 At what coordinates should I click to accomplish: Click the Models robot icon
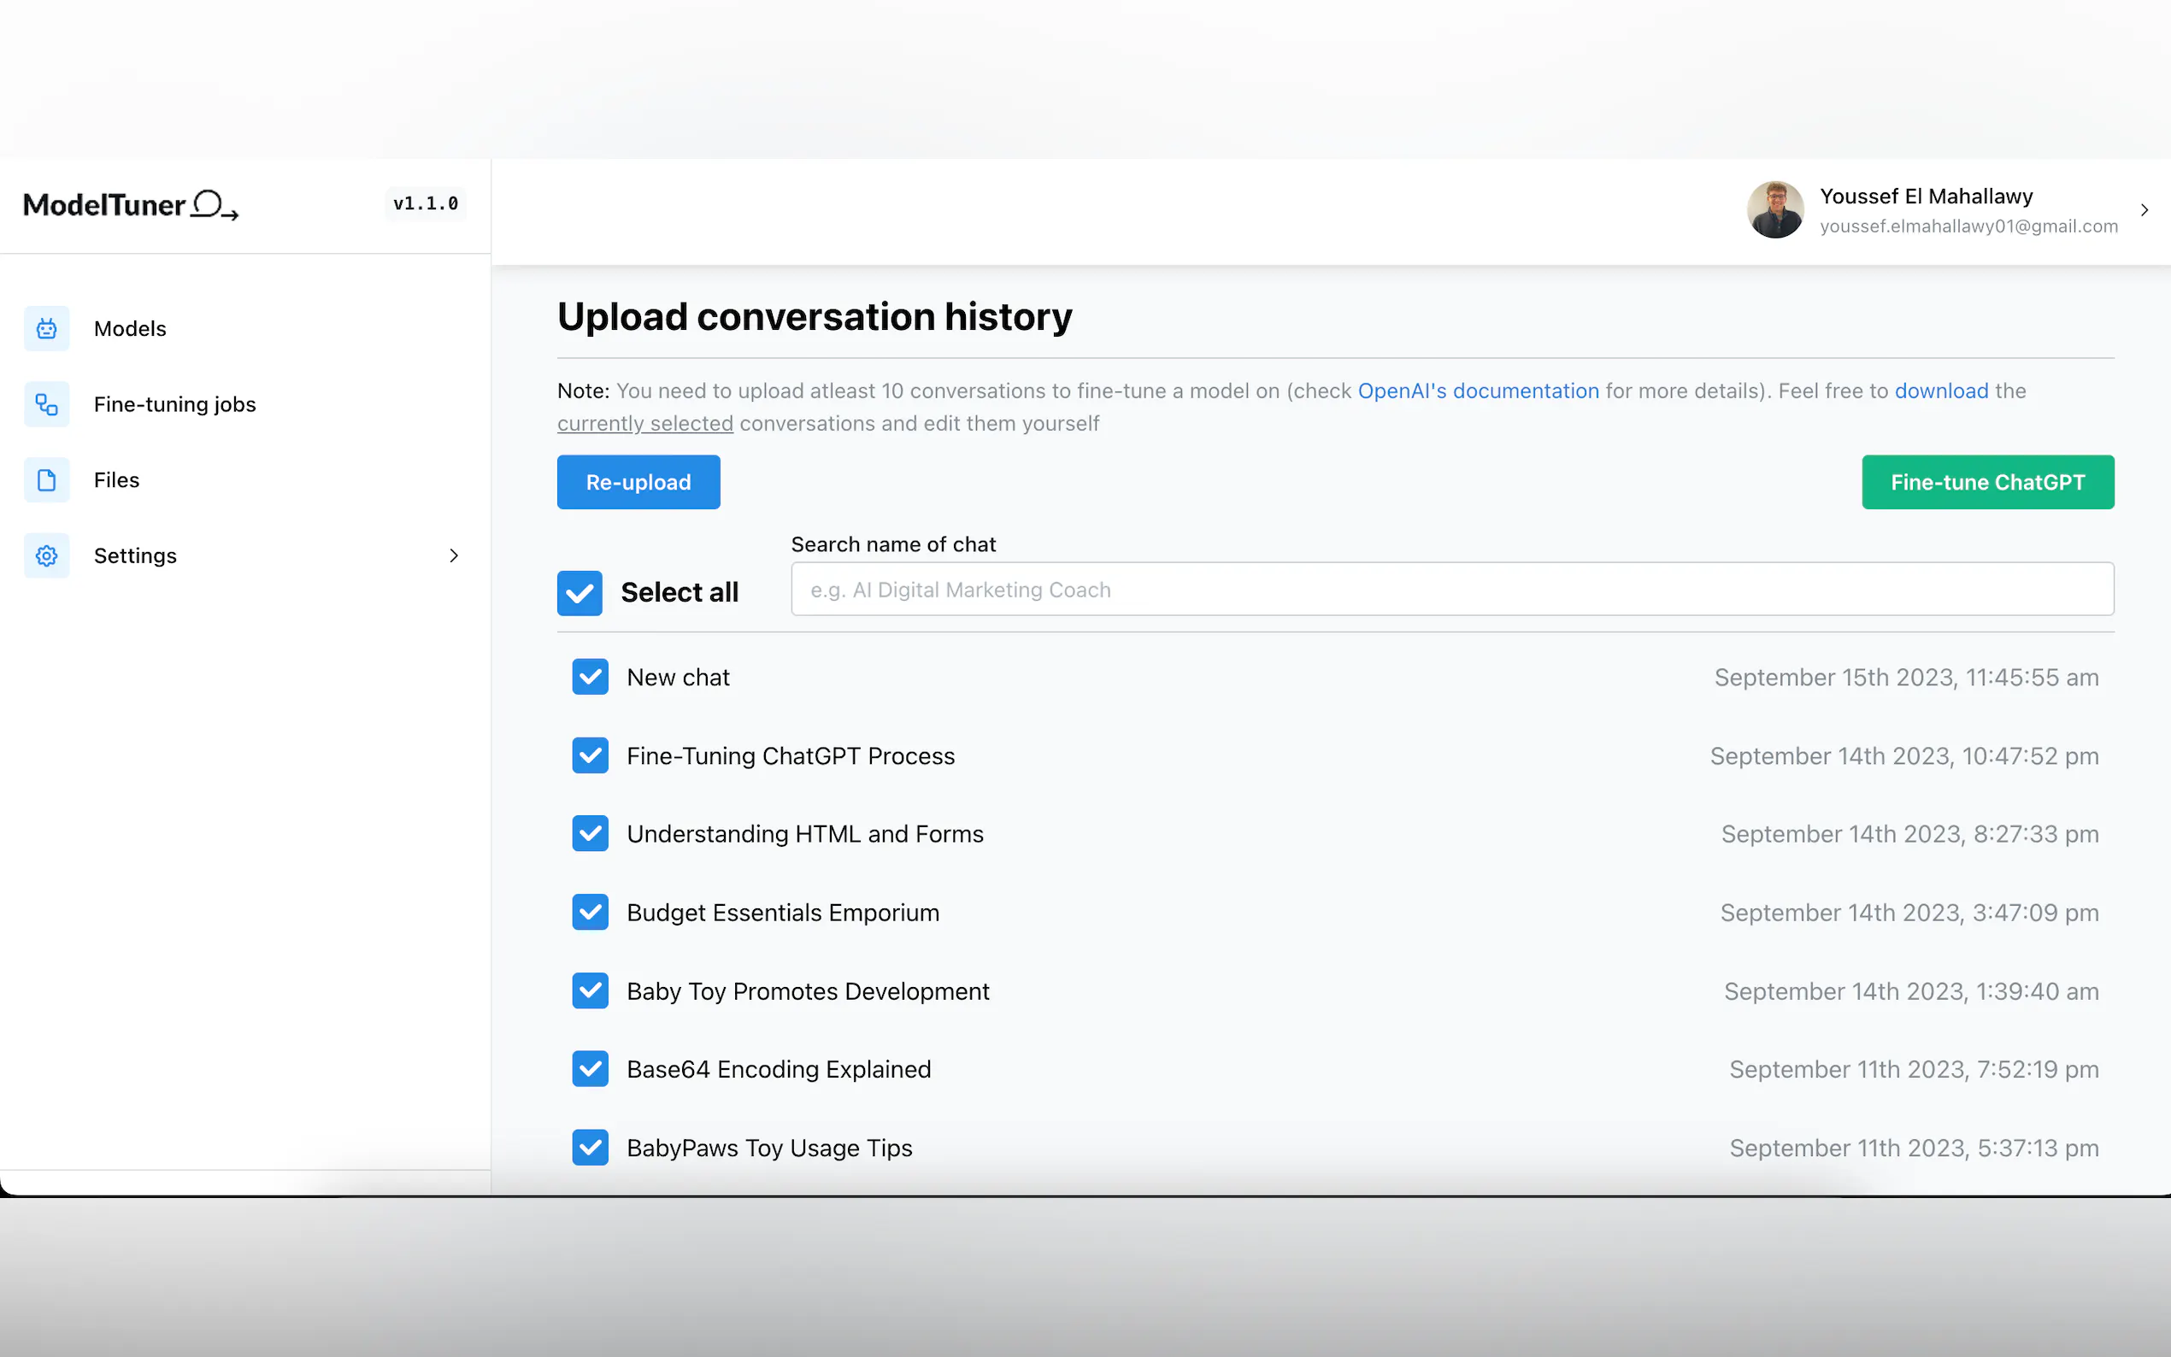tap(47, 328)
